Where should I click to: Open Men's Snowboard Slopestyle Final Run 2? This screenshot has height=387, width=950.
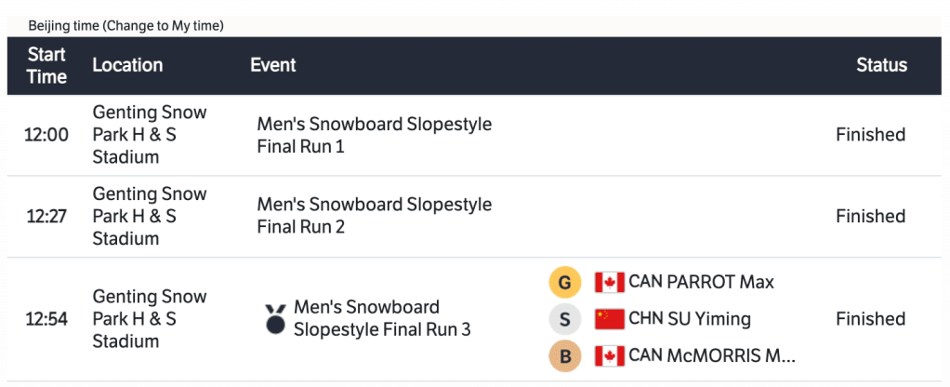tap(374, 216)
